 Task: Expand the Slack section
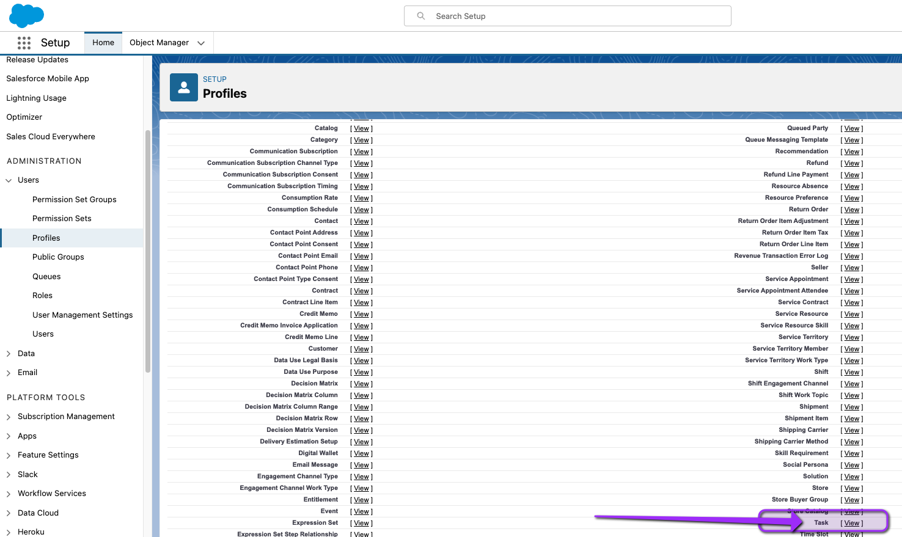(9, 475)
